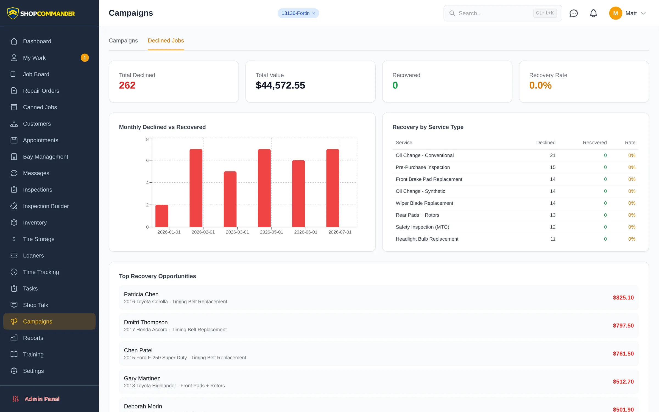Open Dmitri Thompson recovery opportunity
This screenshot has height=412, width=659.
(379, 325)
